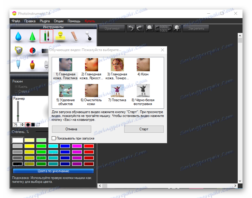Screen dimensions: 252x198
Task: Enable the Стёрка mode checkbox
Action: (16, 91)
